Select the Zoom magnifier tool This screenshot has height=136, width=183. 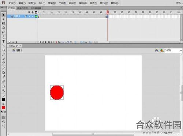coord(3,91)
